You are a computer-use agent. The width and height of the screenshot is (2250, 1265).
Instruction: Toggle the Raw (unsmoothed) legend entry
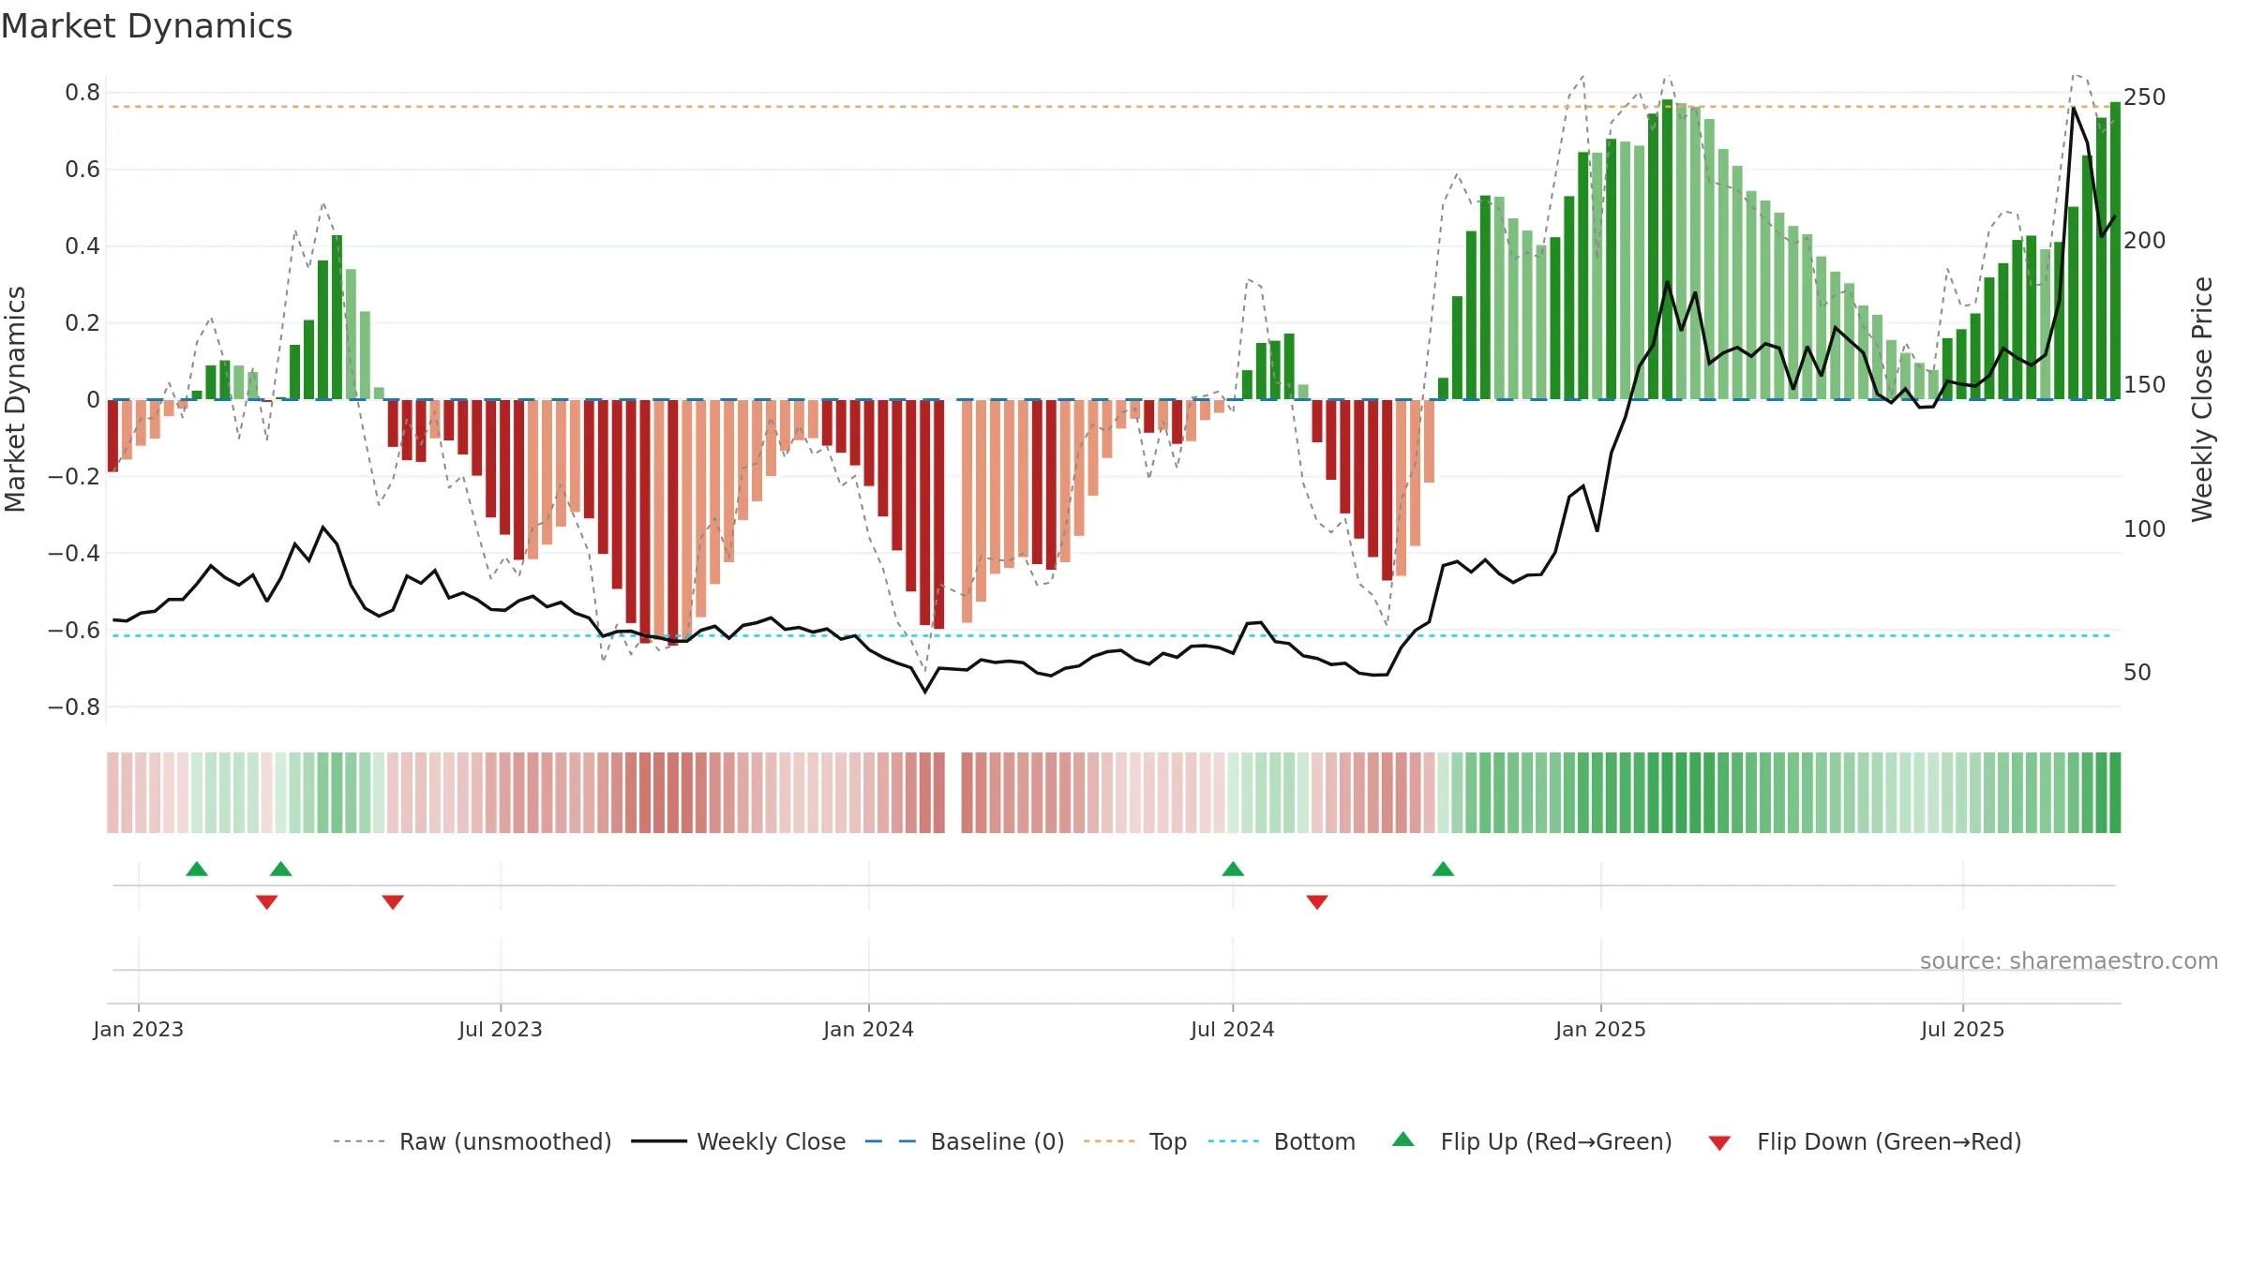point(472,1141)
